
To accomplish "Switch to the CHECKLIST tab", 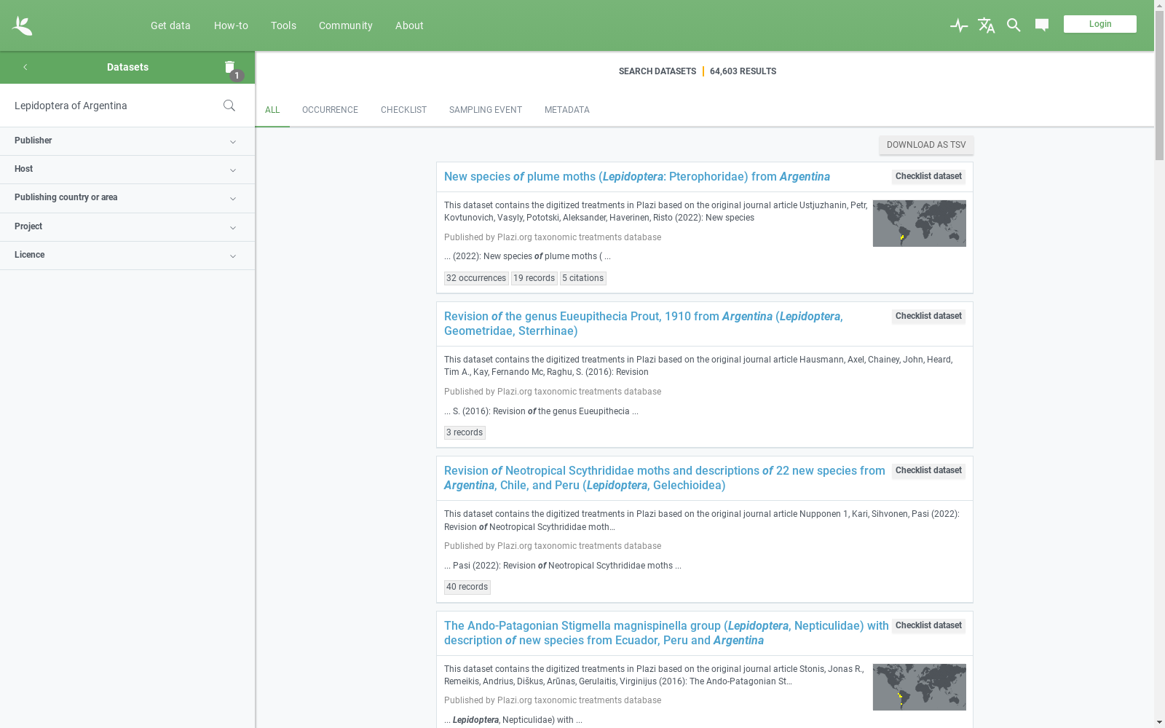I will 403,110.
